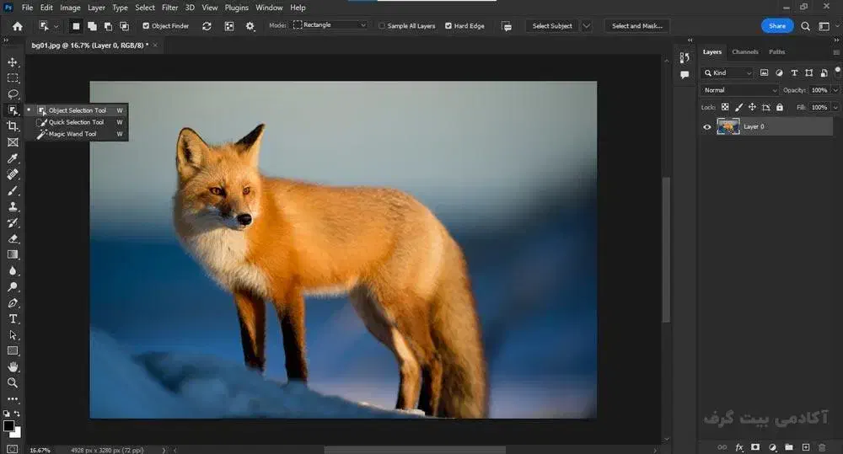Select the Crop tool in toolbar
Screen dimensions: 843x454
click(13, 126)
